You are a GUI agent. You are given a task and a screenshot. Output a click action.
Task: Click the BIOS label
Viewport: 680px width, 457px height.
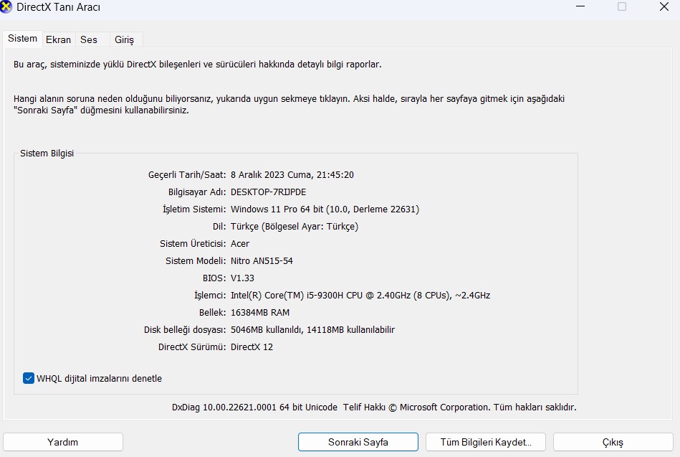tap(214, 278)
